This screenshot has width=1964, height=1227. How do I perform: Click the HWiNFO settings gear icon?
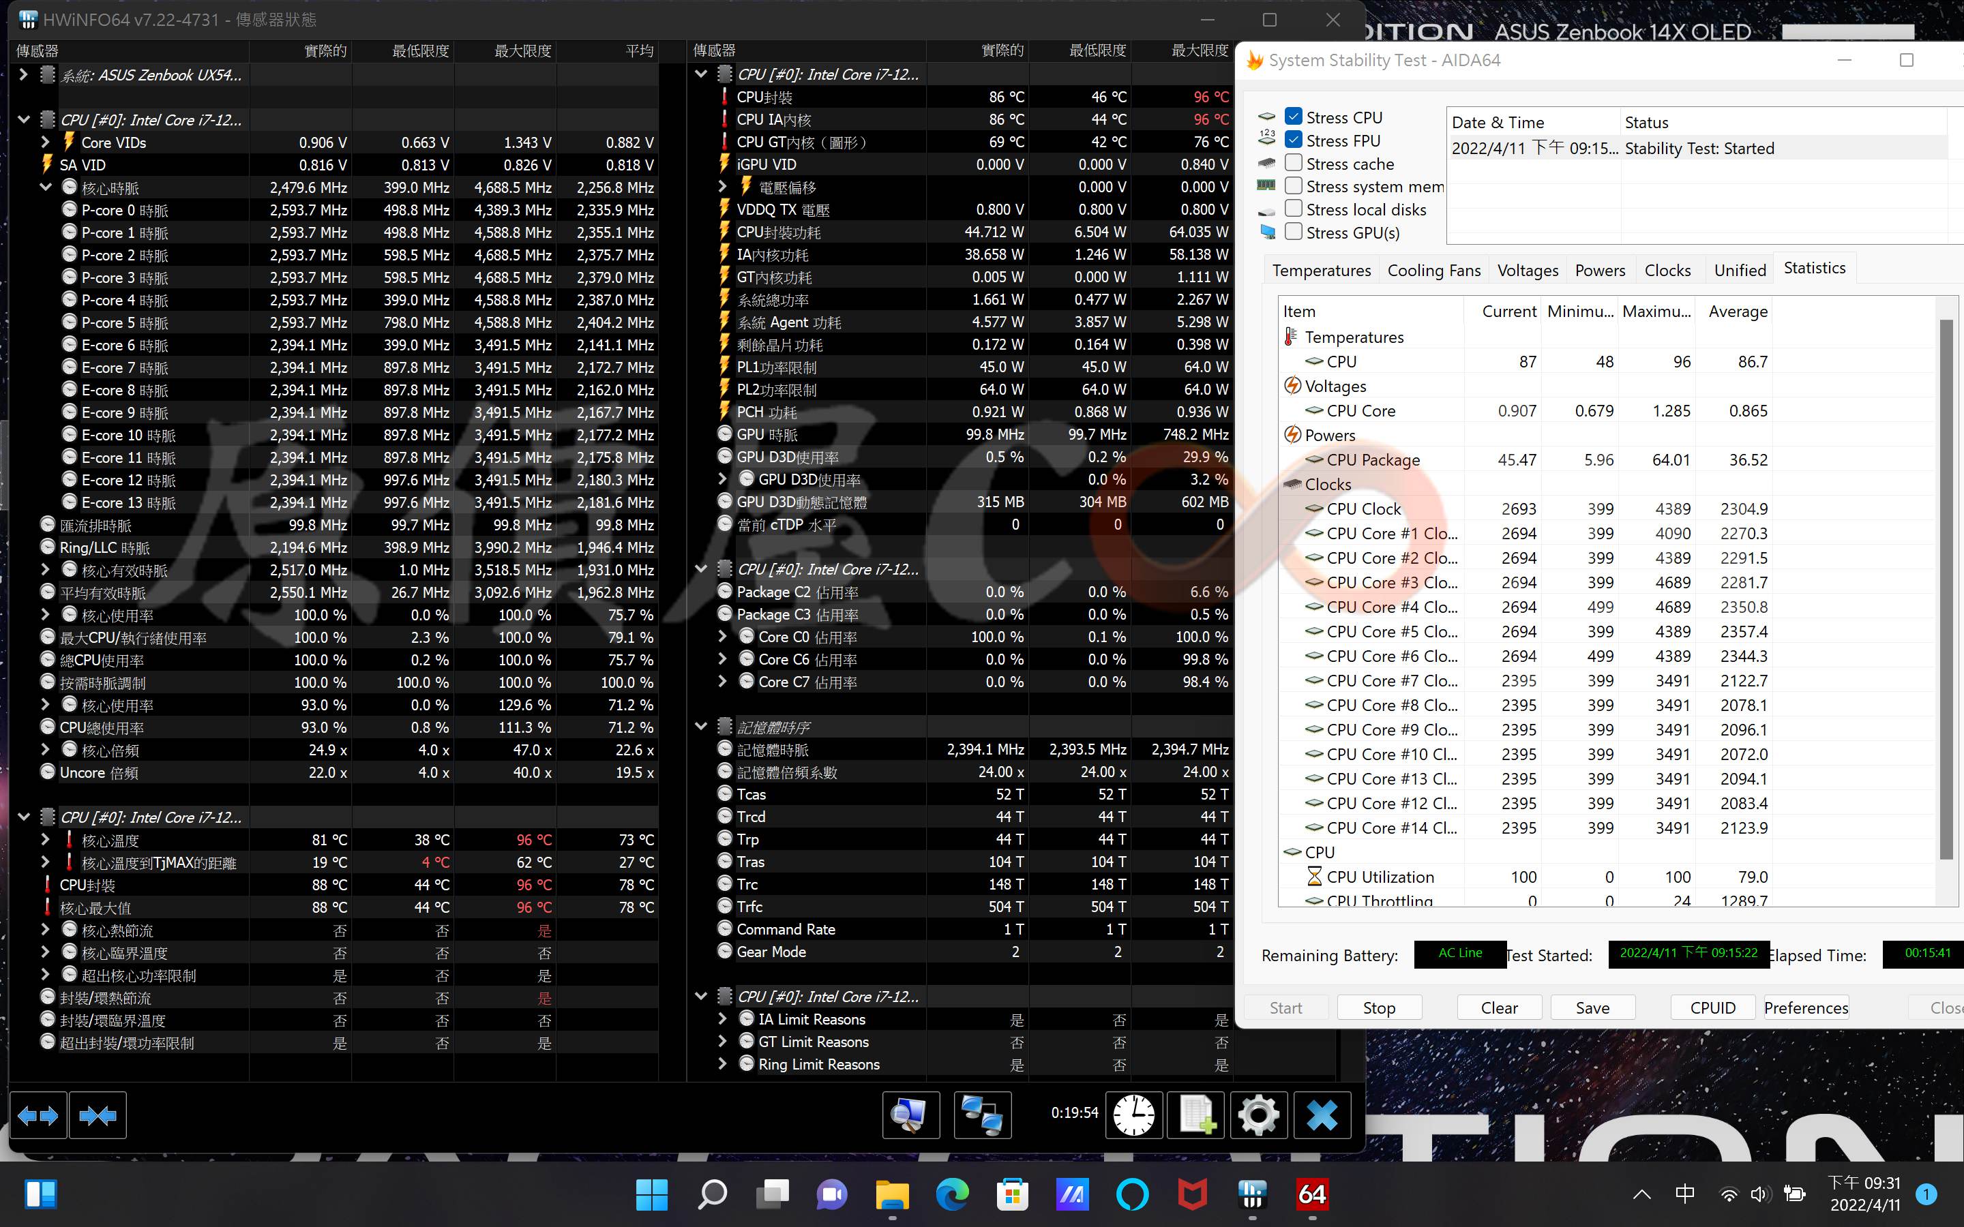1258,1115
